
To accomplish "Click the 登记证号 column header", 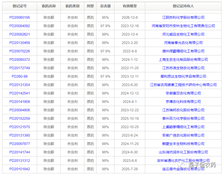I will coord(20,6).
